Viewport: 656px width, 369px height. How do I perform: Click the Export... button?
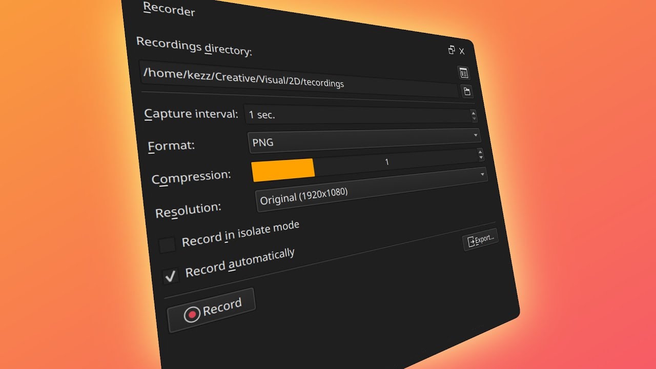pos(480,240)
